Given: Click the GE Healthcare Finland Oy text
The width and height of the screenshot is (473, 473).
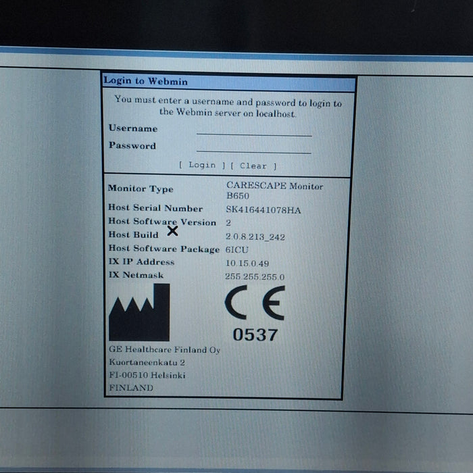Looking at the screenshot, I should [164, 350].
